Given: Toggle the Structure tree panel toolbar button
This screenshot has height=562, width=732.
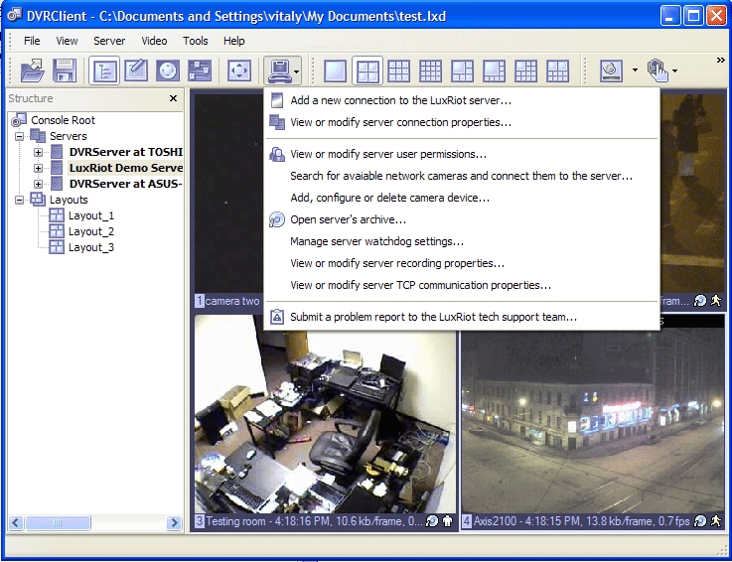Looking at the screenshot, I should click(x=103, y=70).
